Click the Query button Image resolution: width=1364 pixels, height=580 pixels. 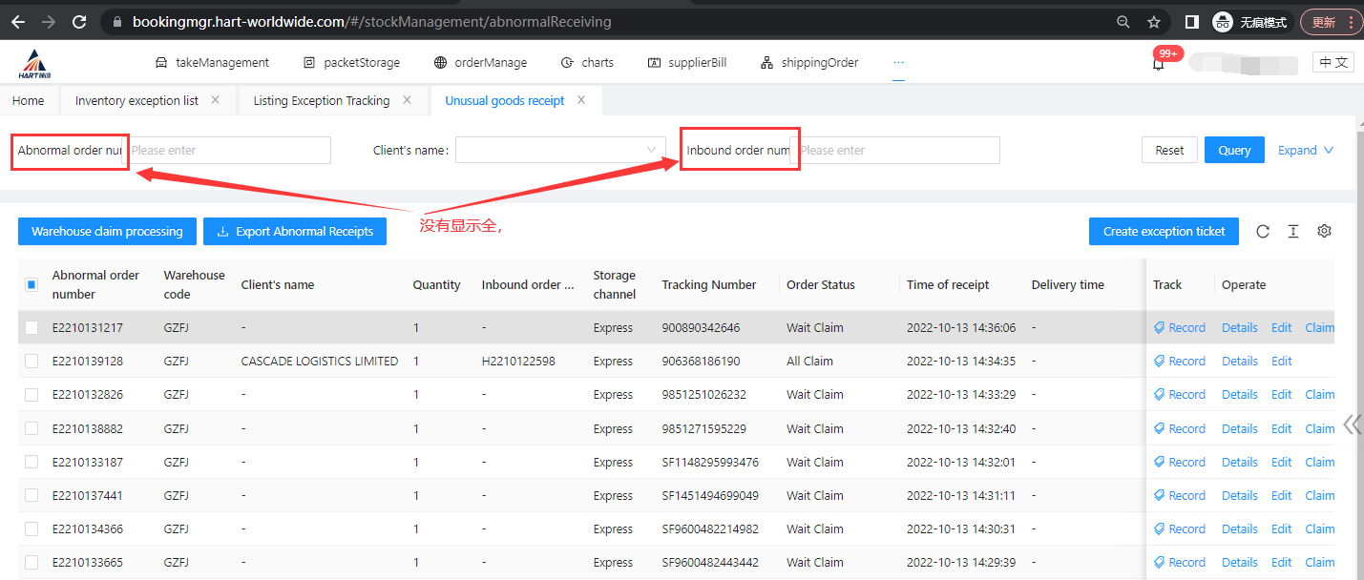[1234, 150]
